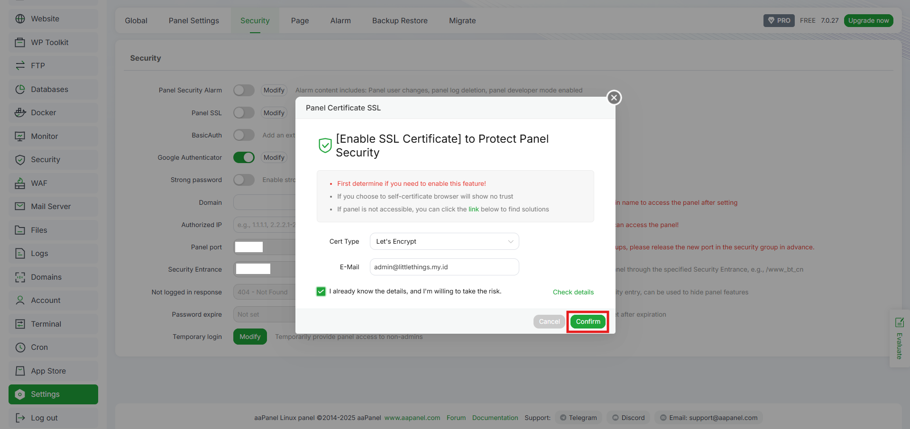Open www.aapanel.com footer link
Screen dimensions: 910x429
point(412,418)
